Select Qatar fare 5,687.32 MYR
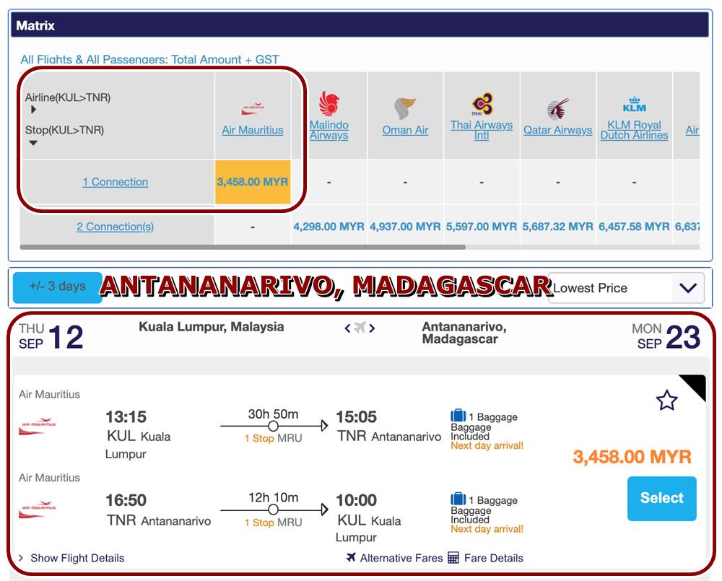Viewport: 722px width, 581px height. (x=557, y=227)
